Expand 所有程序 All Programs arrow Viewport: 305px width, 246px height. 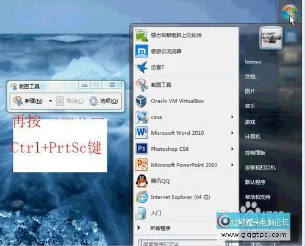[x=139, y=228]
